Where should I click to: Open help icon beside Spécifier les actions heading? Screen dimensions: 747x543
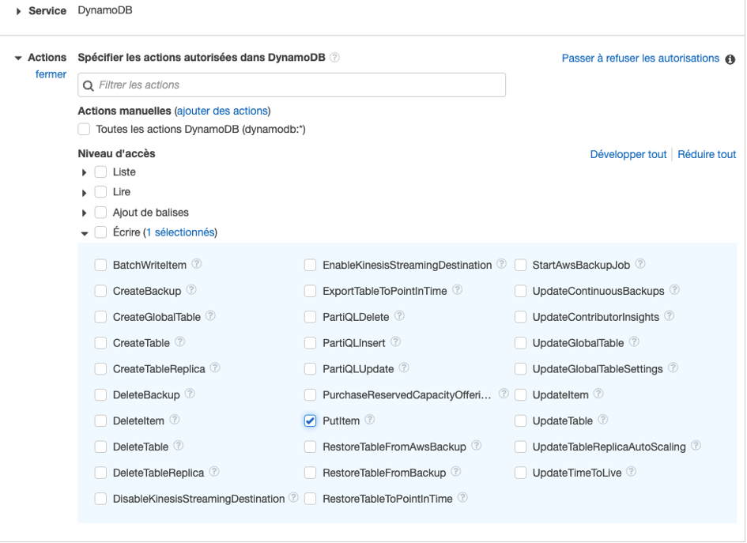pos(335,58)
